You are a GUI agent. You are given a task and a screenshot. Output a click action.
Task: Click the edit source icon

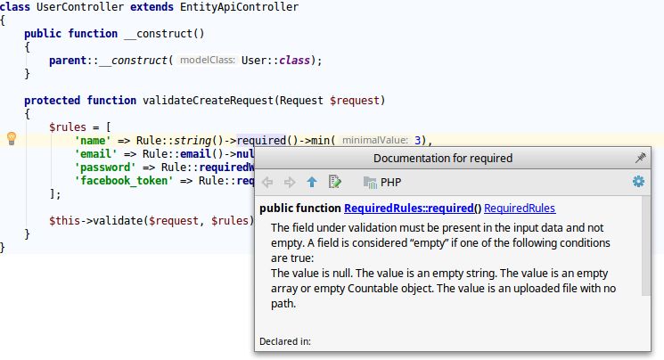pos(334,182)
